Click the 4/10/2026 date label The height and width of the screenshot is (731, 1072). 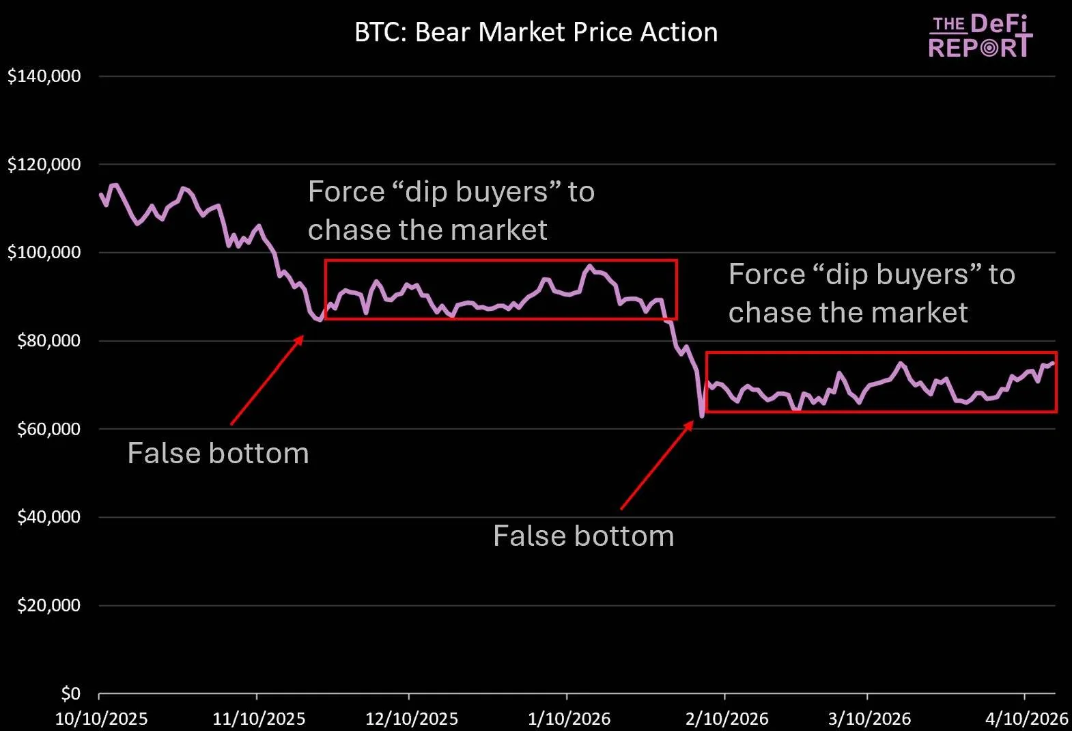tap(1026, 719)
